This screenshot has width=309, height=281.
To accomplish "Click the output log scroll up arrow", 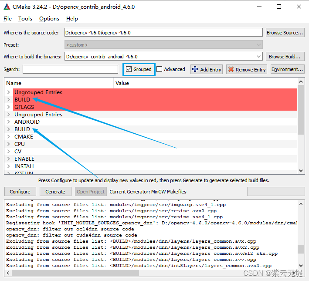I will click(x=301, y=204).
